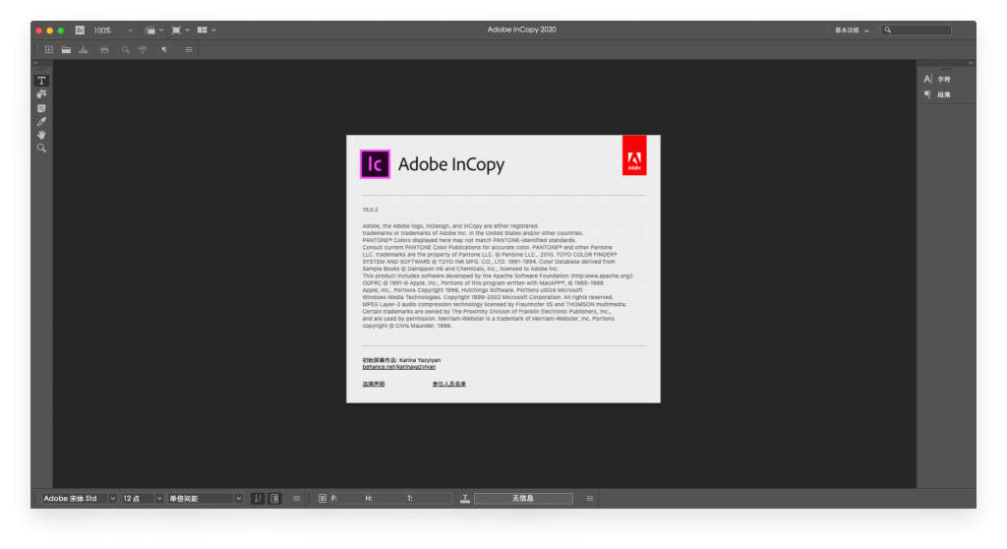The height and width of the screenshot is (549, 1007).
Task: Click the 12 点 font size field
Action: (138, 498)
